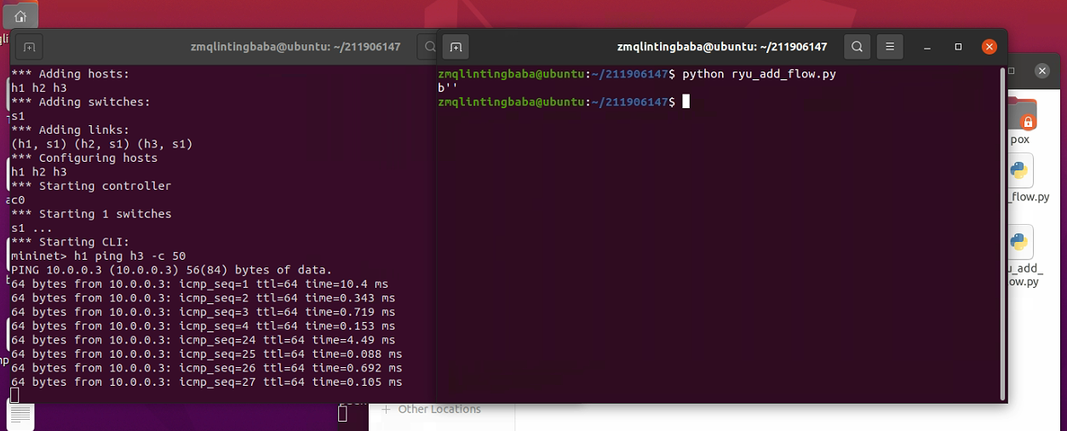The width and height of the screenshot is (1067, 431).
Task: Click the b'' output line
Action: pyautogui.click(x=448, y=88)
